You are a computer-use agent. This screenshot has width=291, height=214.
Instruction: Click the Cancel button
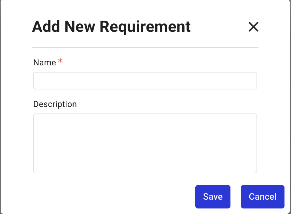pyautogui.click(x=262, y=196)
